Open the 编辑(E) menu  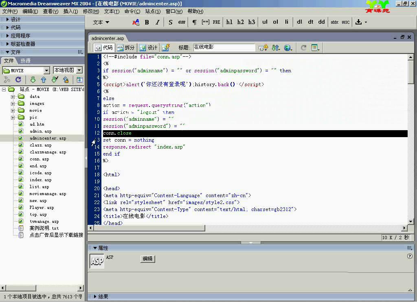(30, 11)
